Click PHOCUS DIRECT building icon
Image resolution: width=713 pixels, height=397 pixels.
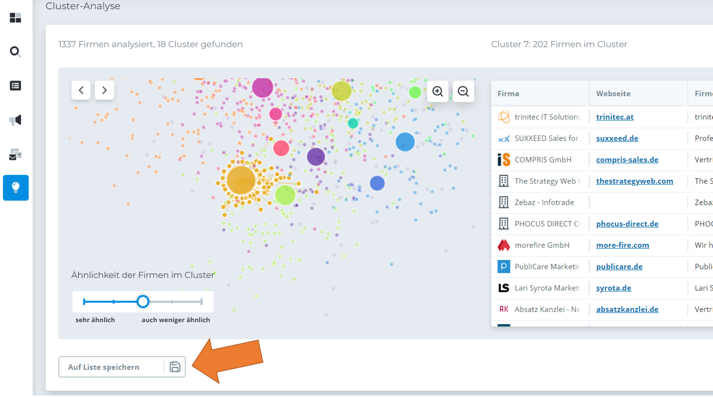(x=503, y=224)
